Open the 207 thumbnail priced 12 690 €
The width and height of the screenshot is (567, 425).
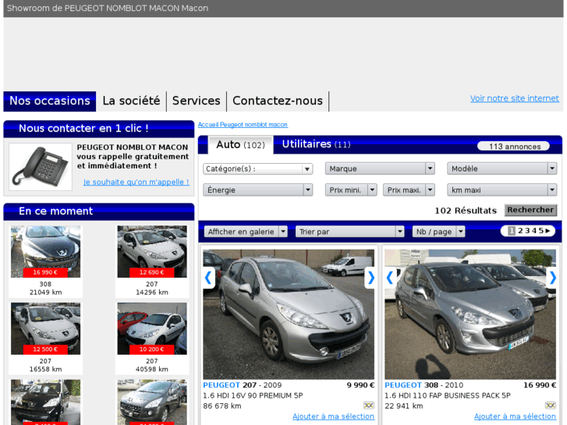(x=152, y=252)
